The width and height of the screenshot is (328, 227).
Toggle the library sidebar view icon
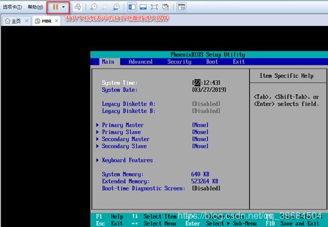pos(132,7)
